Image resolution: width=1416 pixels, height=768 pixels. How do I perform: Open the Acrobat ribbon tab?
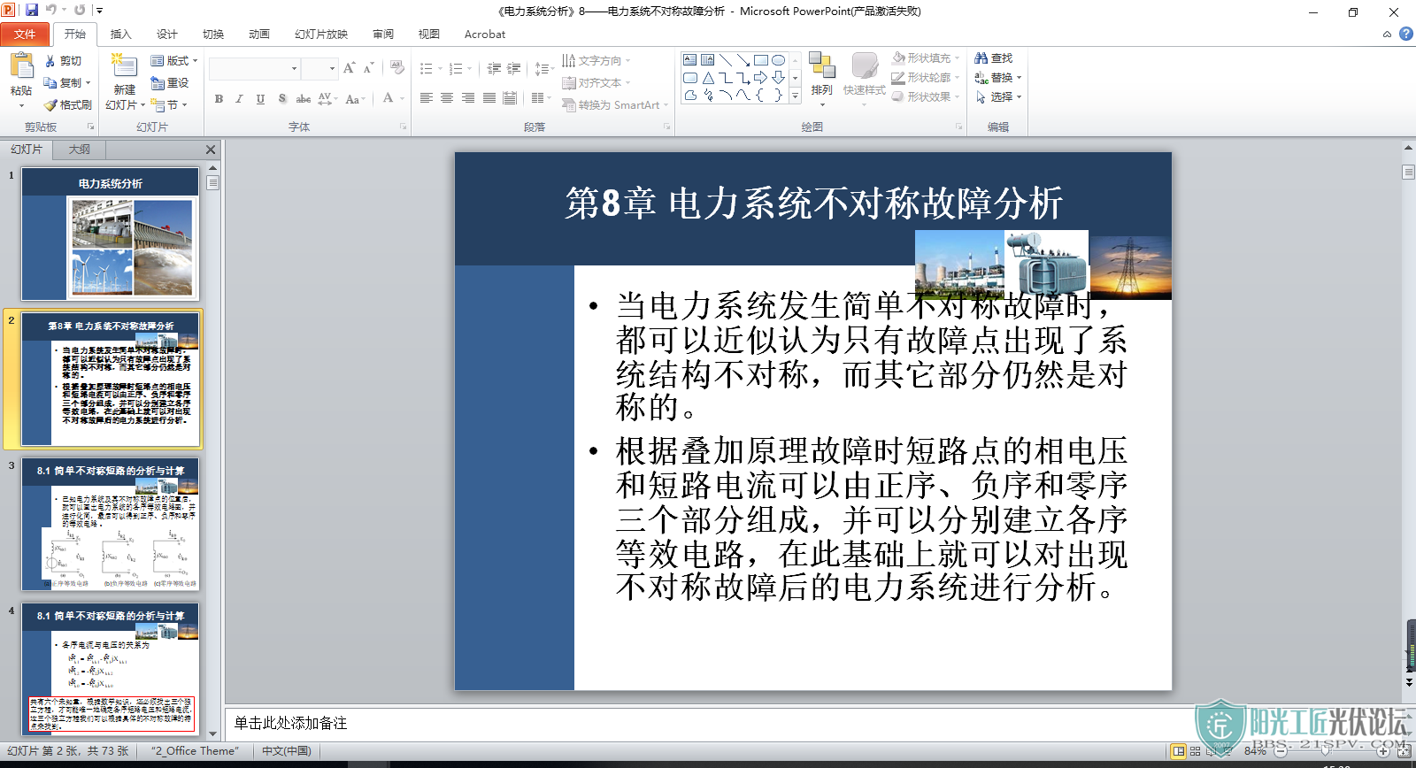485,35
